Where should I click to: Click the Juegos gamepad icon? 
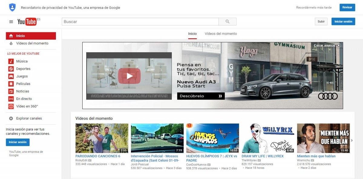[x=11, y=76]
